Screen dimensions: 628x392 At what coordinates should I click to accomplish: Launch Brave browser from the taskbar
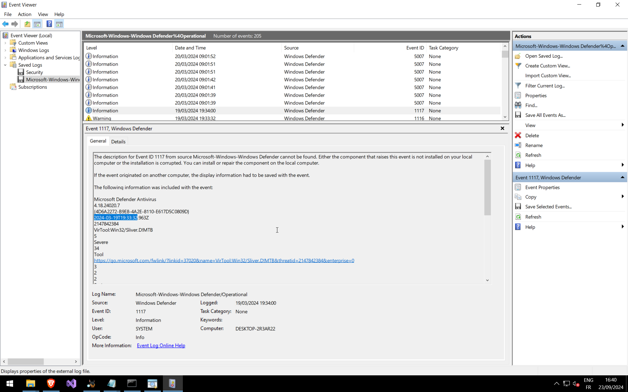point(51,384)
